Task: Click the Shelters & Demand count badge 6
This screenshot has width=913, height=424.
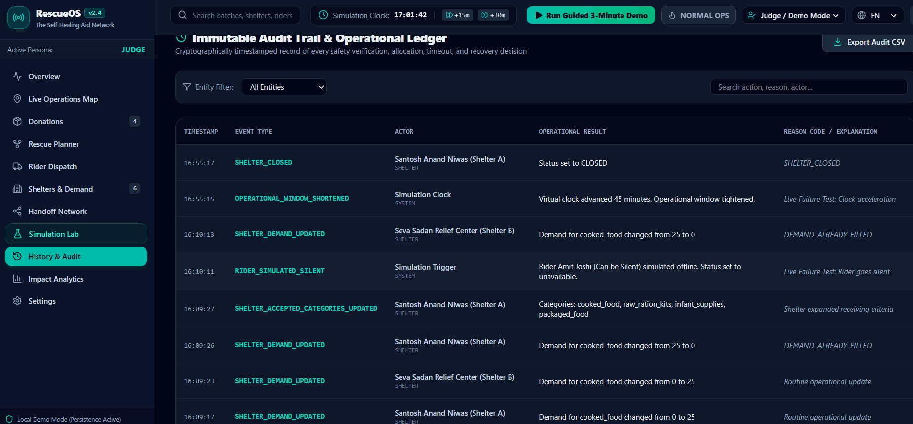Action: 135,188
